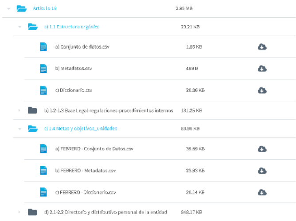296x221 pixels.
Task: Select b) FEBRERO - Metadatos.csv name
Action: coord(86,171)
